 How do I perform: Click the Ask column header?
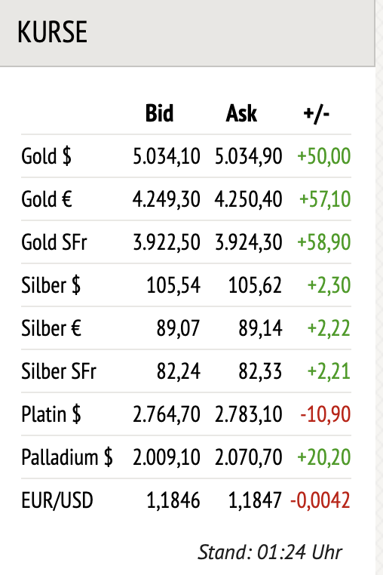tap(241, 113)
